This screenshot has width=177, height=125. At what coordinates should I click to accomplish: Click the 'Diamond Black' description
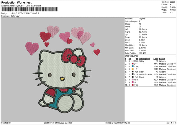(x=146, y=75)
